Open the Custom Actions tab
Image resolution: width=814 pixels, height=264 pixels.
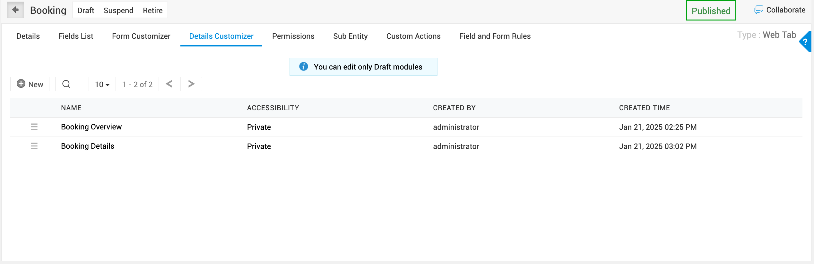click(x=413, y=36)
